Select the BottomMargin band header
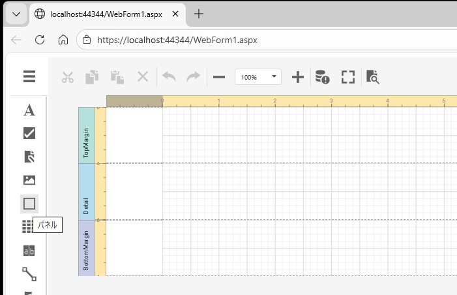457x295 pixels. pos(86,248)
